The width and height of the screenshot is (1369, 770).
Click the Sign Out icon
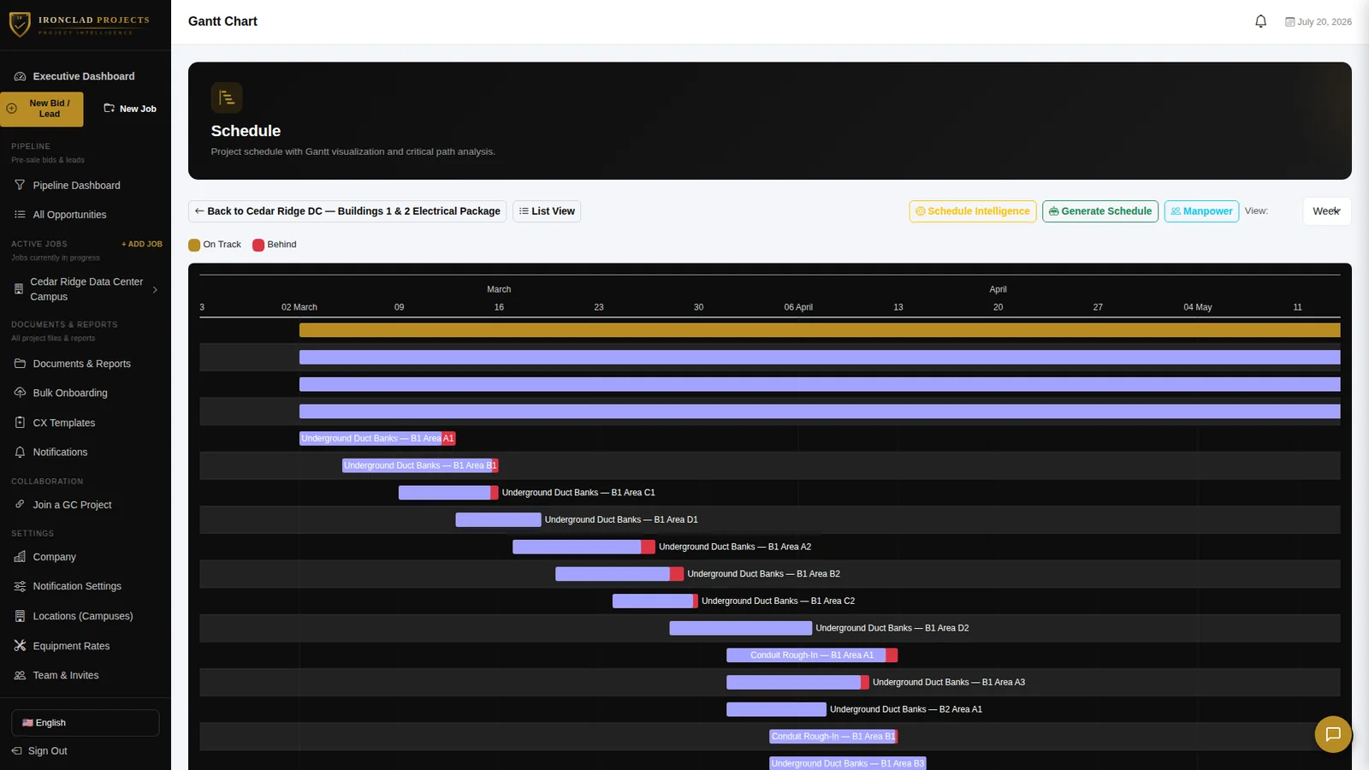[x=16, y=750]
